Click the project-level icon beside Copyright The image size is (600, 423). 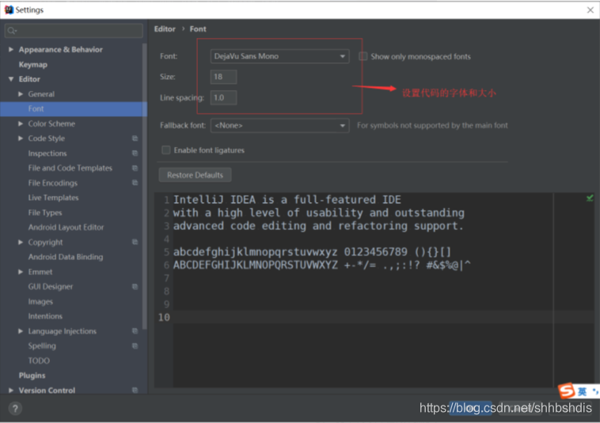135,242
